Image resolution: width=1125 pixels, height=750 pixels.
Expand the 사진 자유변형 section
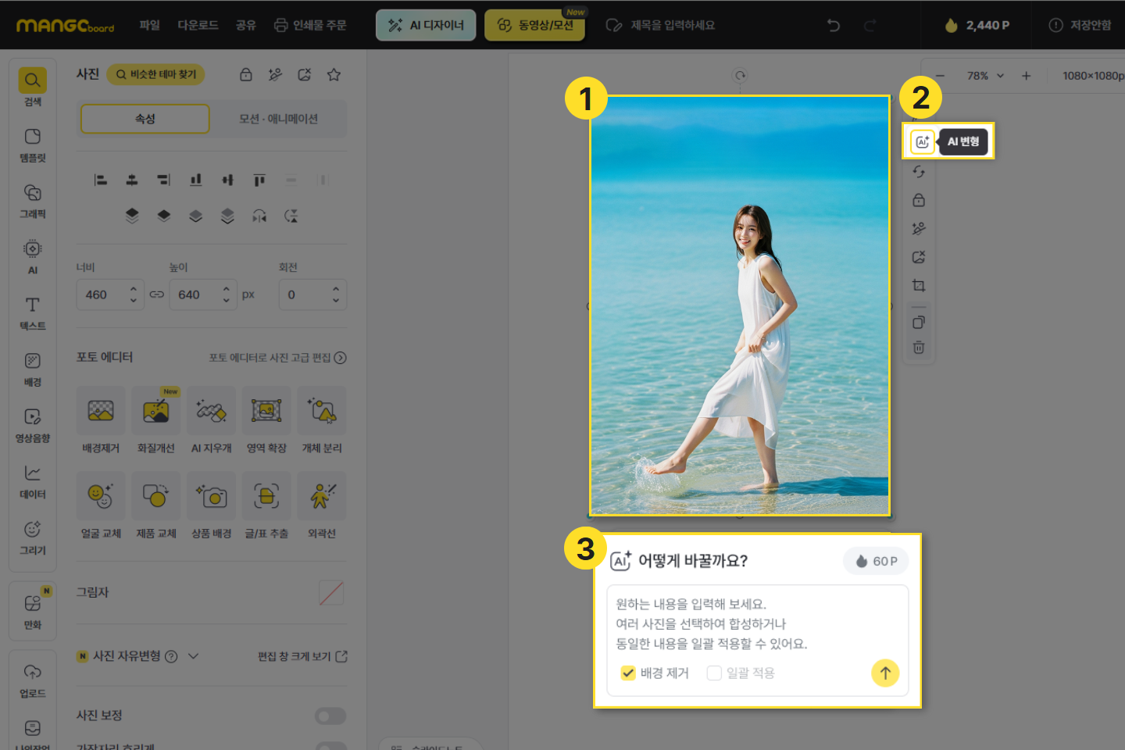[x=194, y=656]
